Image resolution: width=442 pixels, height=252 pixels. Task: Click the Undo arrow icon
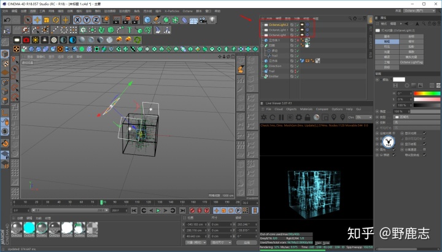(x=7, y=20)
